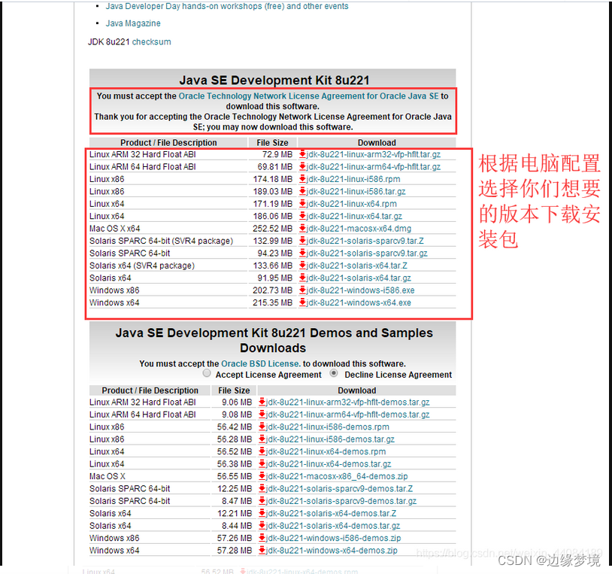Image resolution: width=612 pixels, height=574 pixels.
Task: Download jdk-8u221-solaris-x64.tar.gz file link
Action: [x=359, y=278]
